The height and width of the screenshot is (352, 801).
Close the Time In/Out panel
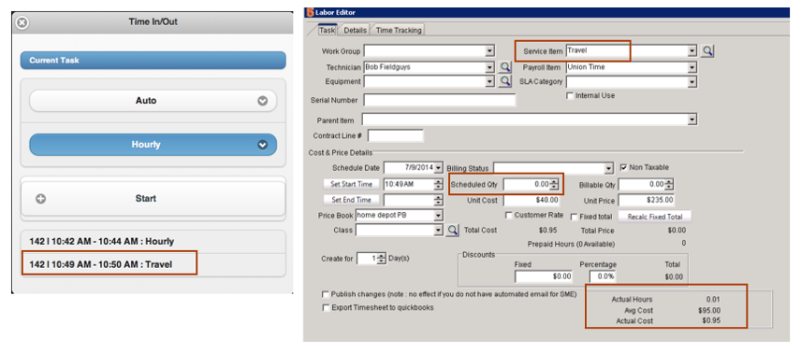[x=22, y=23]
